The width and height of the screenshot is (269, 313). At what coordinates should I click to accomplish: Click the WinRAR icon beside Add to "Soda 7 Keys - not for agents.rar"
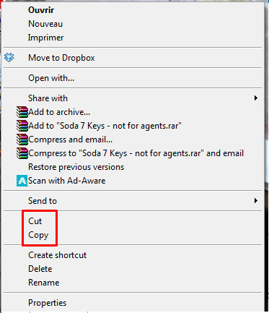click(22, 126)
